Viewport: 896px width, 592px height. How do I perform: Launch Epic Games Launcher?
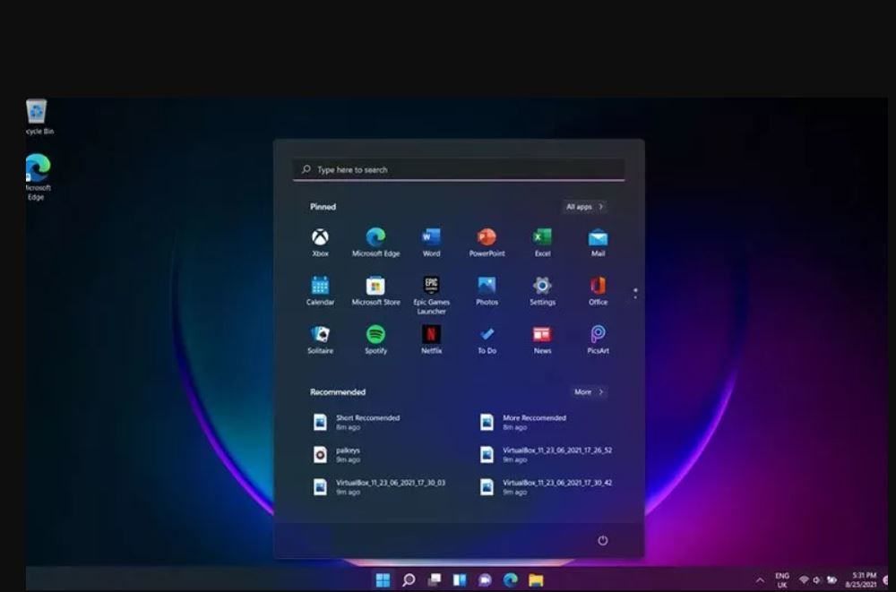(431, 296)
